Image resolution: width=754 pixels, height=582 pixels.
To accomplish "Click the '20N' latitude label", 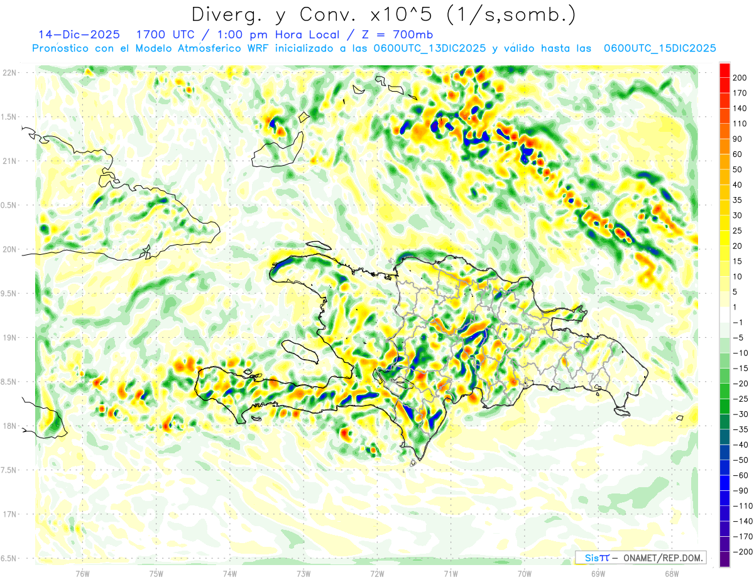I will pyautogui.click(x=9, y=249).
